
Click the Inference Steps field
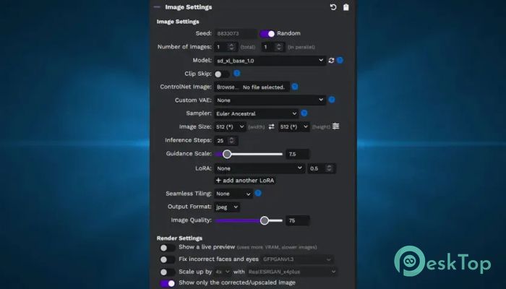(226, 141)
